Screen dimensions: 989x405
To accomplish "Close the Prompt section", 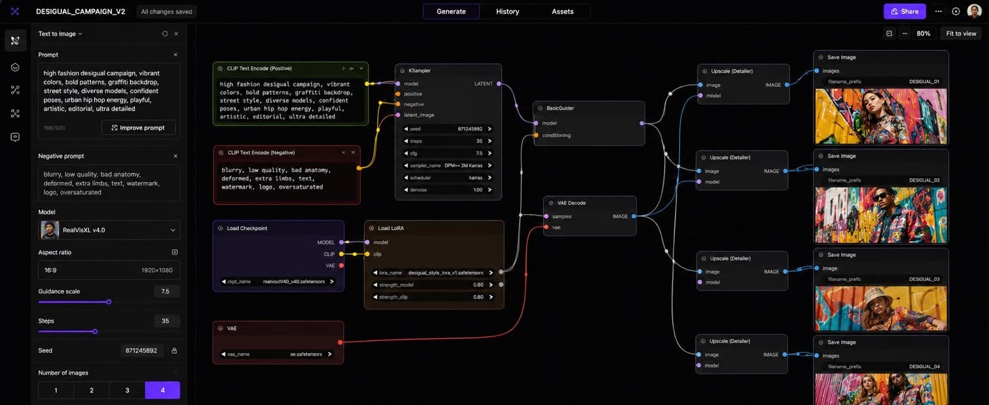I will coord(176,55).
